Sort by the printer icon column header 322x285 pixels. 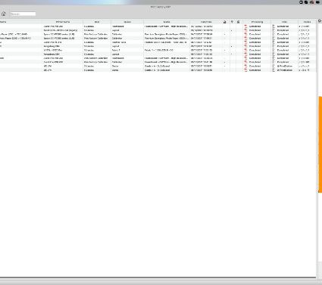point(238,22)
